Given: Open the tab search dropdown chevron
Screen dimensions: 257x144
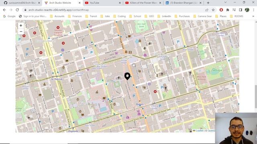Looking at the screenshot, I should point(226,2).
